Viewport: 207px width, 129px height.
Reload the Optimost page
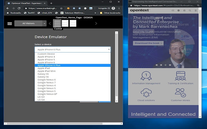pyautogui.click(x=19, y=8)
